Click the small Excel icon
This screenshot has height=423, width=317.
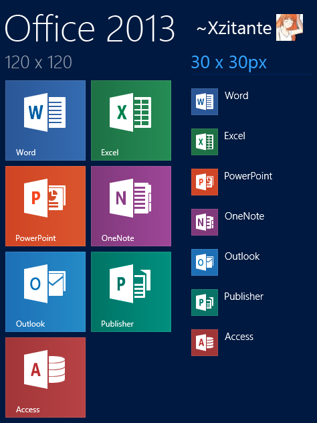205,142
